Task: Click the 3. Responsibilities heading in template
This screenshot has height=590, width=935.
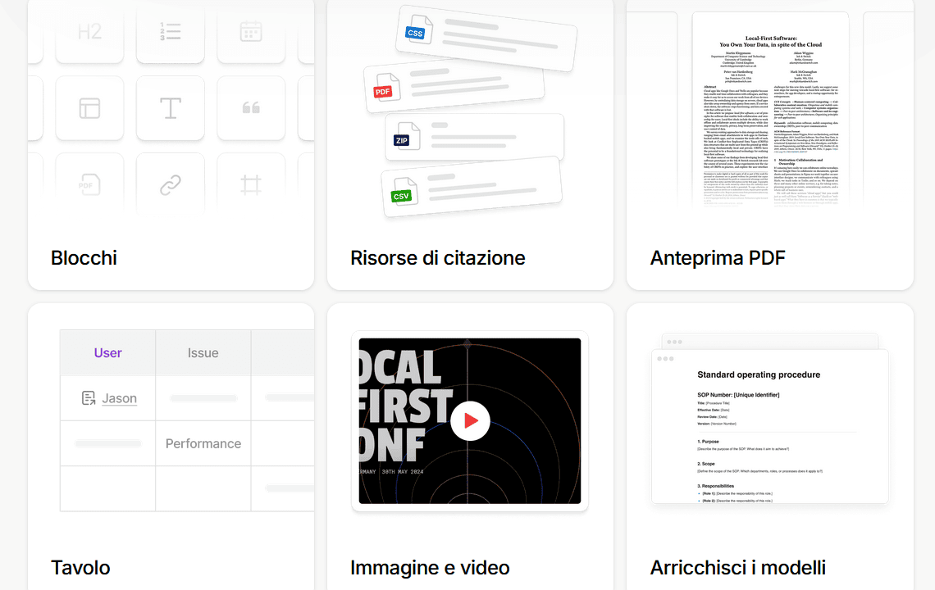Action: coord(715,486)
